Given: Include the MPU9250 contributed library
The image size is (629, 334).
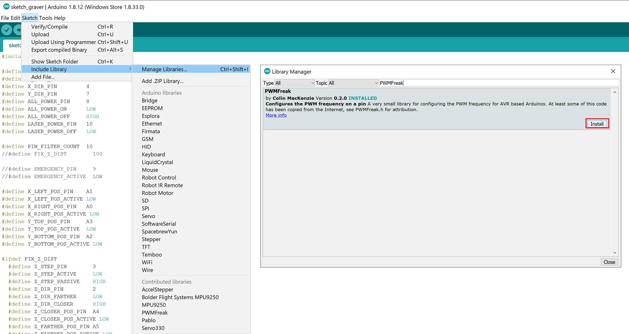Looking at the screenshot, I should pos(191,305).
